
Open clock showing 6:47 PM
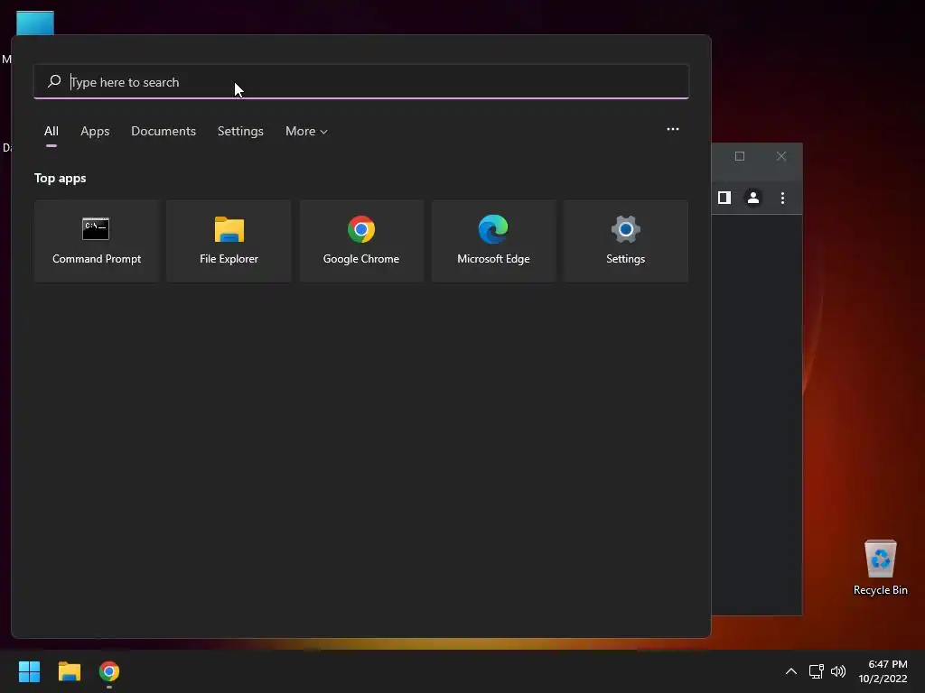[883, 671]
